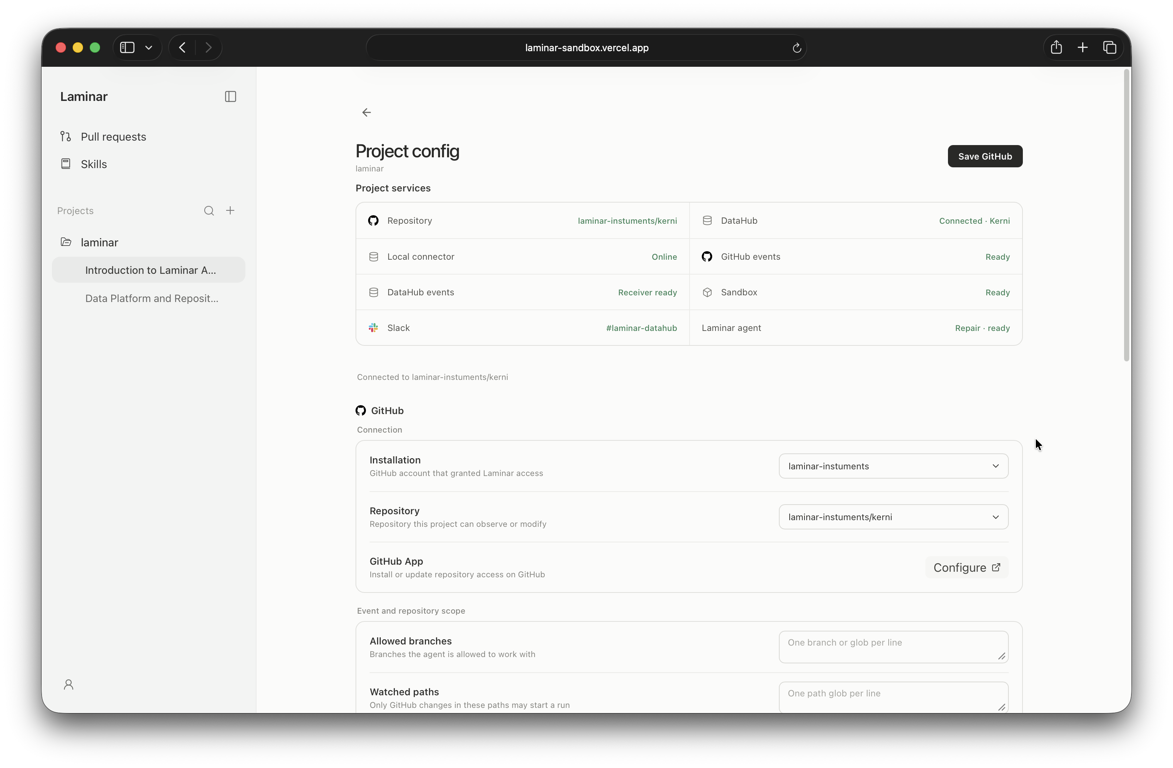Open the browser sidebar options chevron
The width and height of the screenshot is (1173, 768).
coord(148,47)
